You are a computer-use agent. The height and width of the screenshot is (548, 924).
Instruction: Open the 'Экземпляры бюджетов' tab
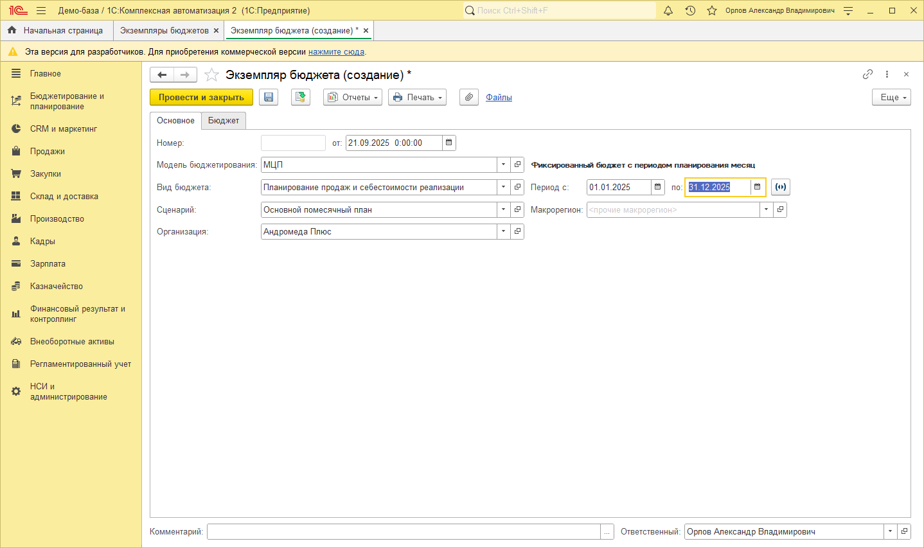click(164, 30)
